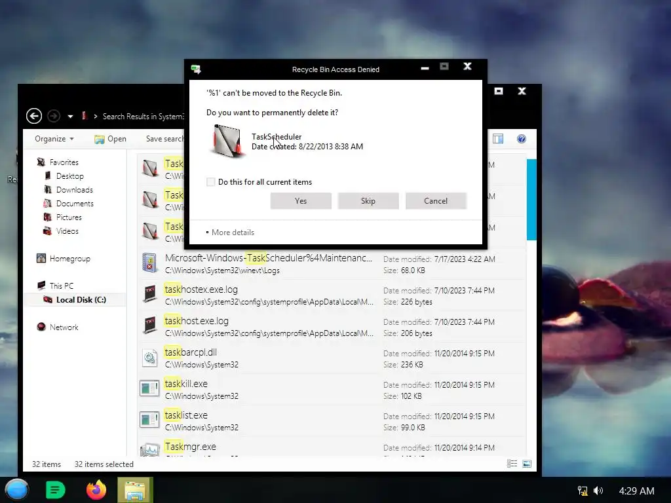
Task: Click the Desktop sidebar icon
Action: 47,176
